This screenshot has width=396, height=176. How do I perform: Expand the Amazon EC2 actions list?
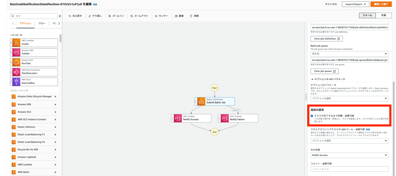point(55,112)
